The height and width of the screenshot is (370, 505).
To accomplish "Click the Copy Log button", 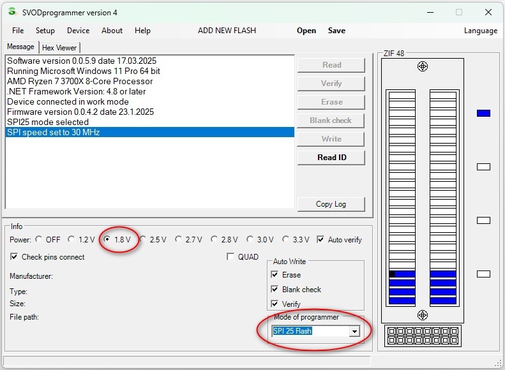I will pyautogui.click(x=331, y=204).
